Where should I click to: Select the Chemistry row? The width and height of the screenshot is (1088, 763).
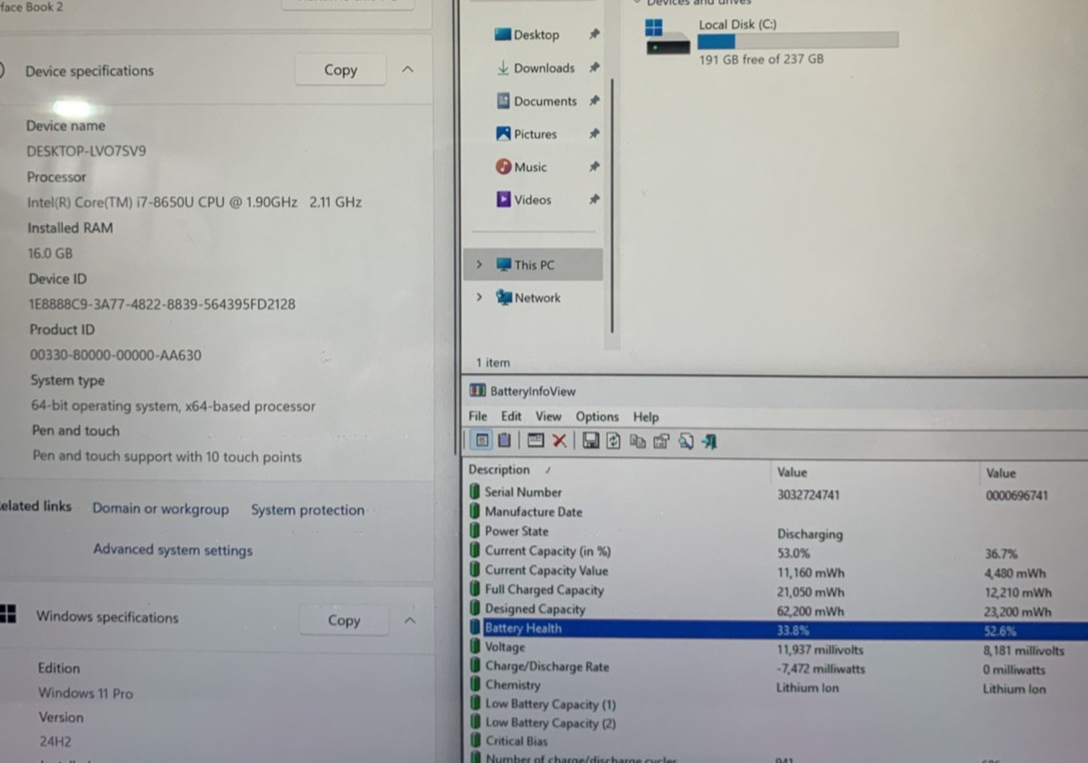pyautogui.click(x=776, y=686)
